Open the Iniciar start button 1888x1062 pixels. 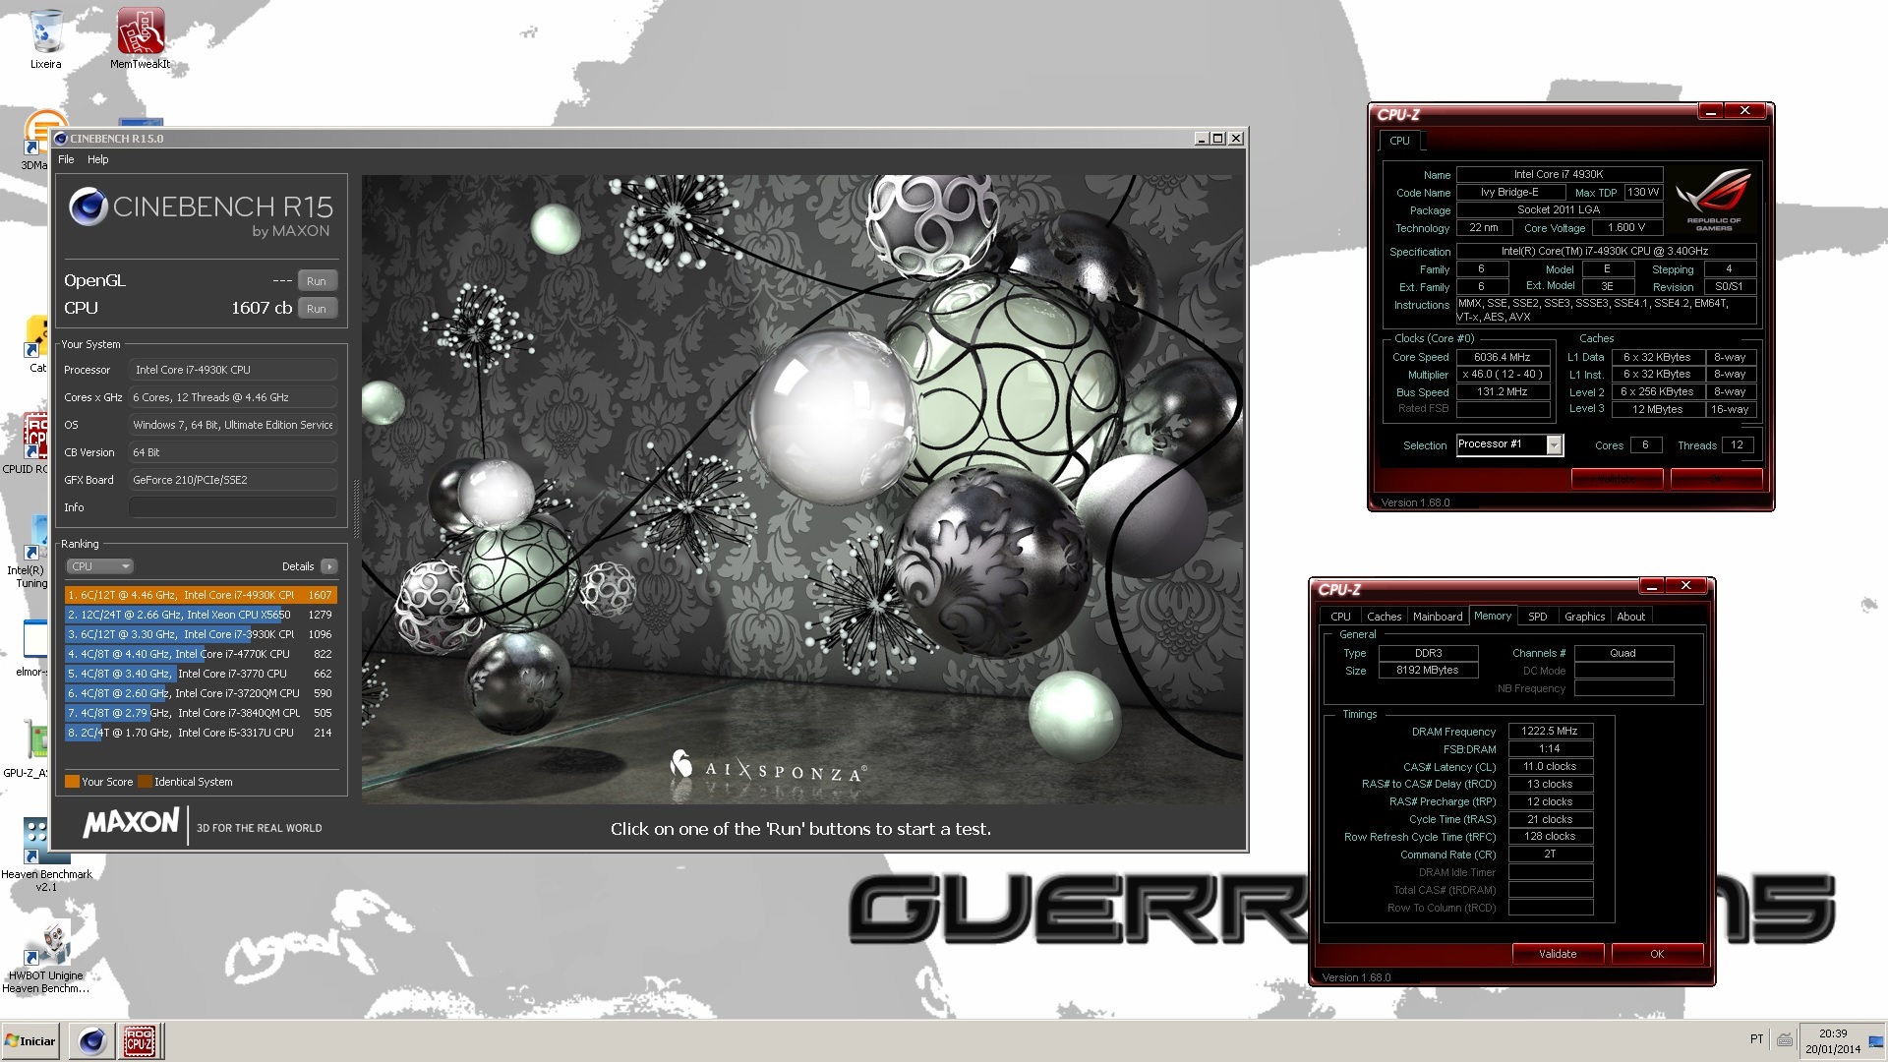click(x=31, y=1040)
